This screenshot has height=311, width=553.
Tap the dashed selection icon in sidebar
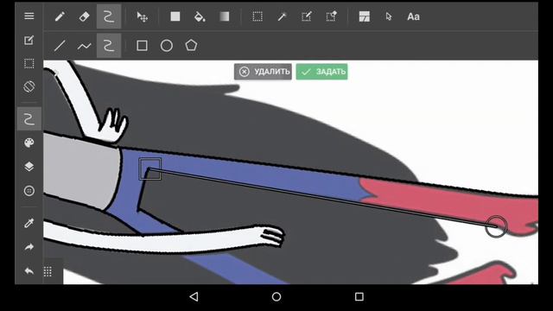[x=29, y=63]
